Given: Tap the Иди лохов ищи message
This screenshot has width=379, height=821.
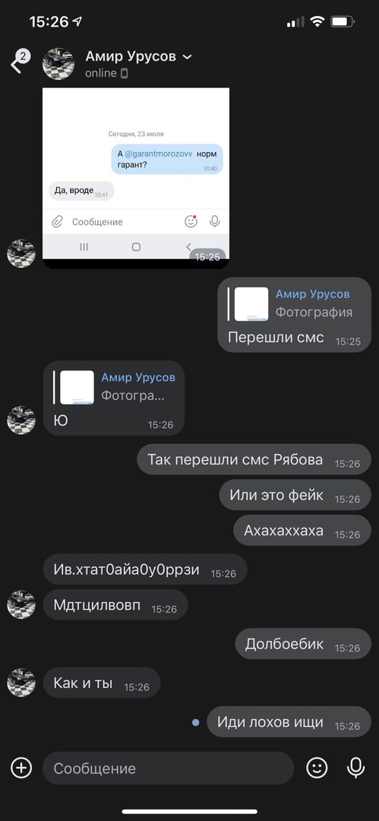Looking at the screenshot, I should [289, 722].
